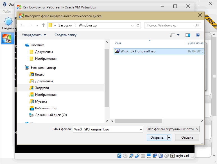Click the keyboard capture arrow icon
Image resolution: width=217 pixels, height=164 pixels.
coord(172,156)
